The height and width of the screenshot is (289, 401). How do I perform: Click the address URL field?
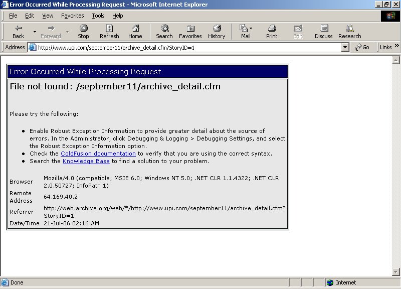(189, 47)
